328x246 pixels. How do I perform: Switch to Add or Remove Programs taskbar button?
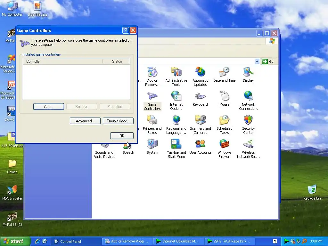(127, 241)
